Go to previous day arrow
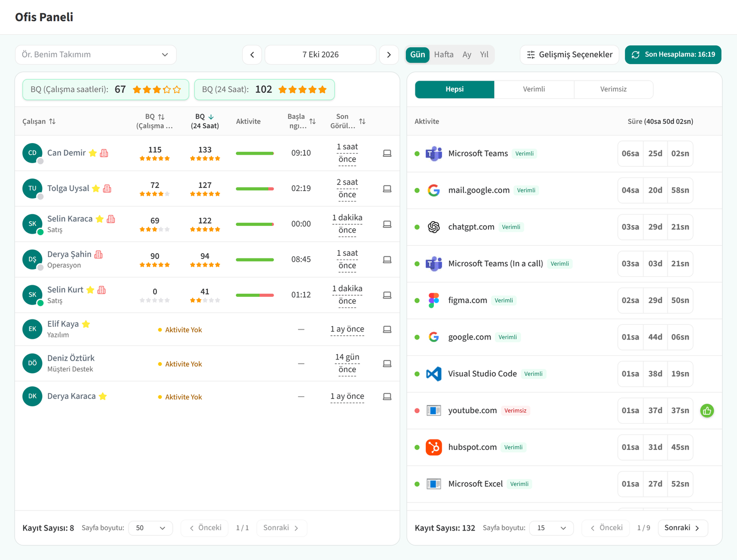Image resolution: width=737 pixels, height=560 pixels. pyautogui.click(x=252, y=55)
